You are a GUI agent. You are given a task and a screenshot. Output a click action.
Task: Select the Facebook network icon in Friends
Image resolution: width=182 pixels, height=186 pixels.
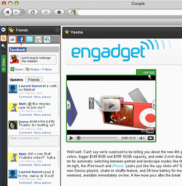[21, 39]
